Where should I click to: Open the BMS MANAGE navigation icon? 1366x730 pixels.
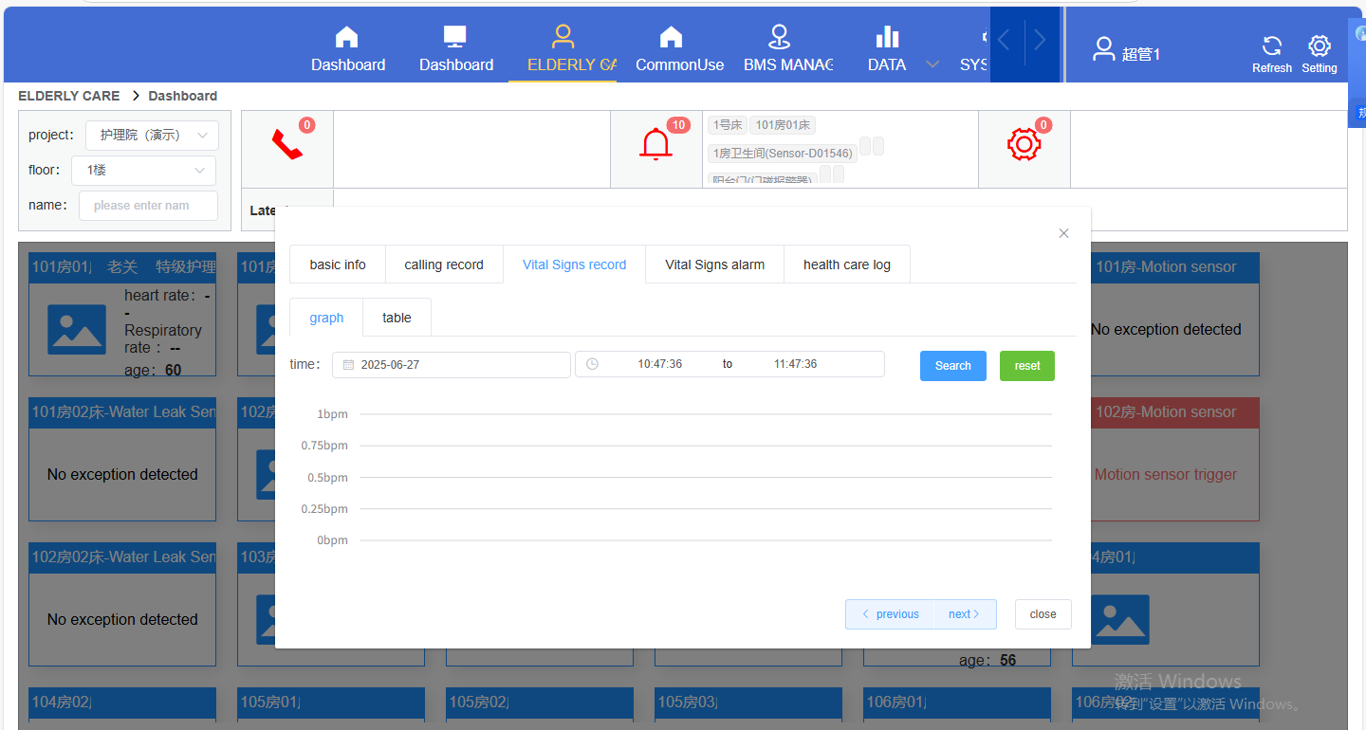point(779,37)
